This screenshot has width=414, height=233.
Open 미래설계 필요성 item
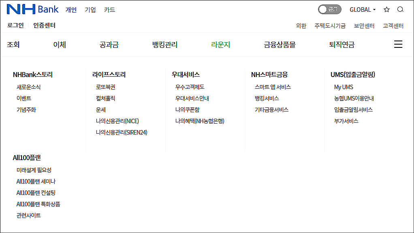point(34,170)
